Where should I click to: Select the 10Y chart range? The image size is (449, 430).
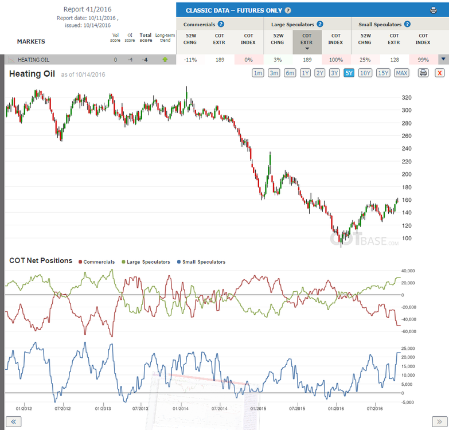pyautogui.click(x=365, y=73)
